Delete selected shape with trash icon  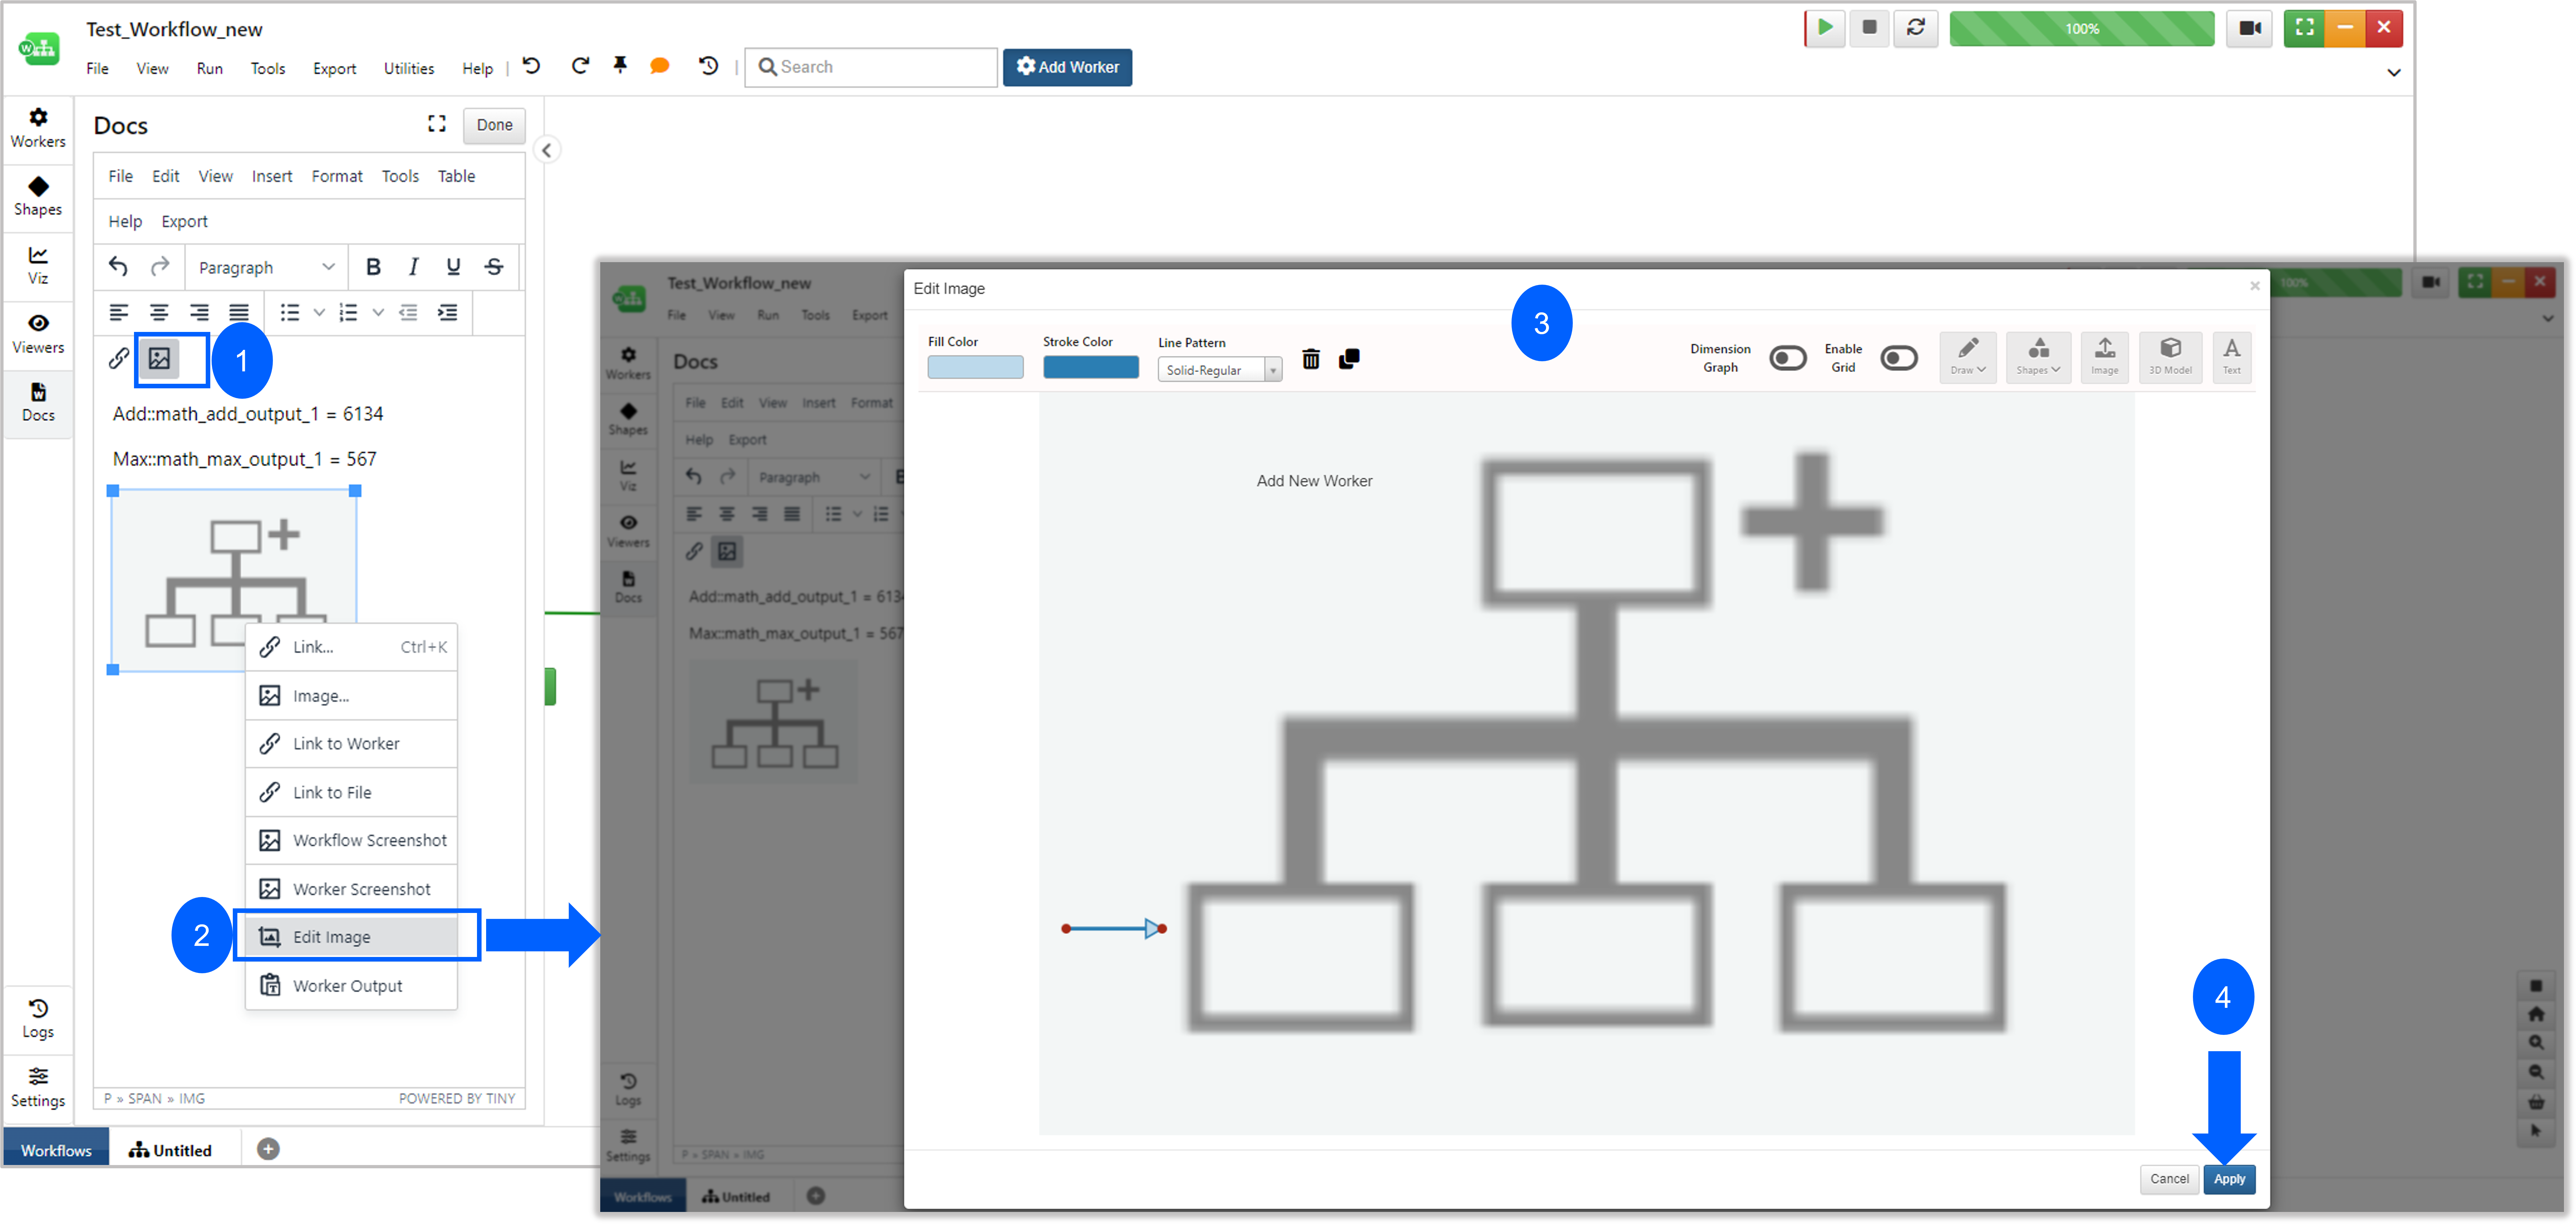pyautogui.click(x=1311, y=359)
